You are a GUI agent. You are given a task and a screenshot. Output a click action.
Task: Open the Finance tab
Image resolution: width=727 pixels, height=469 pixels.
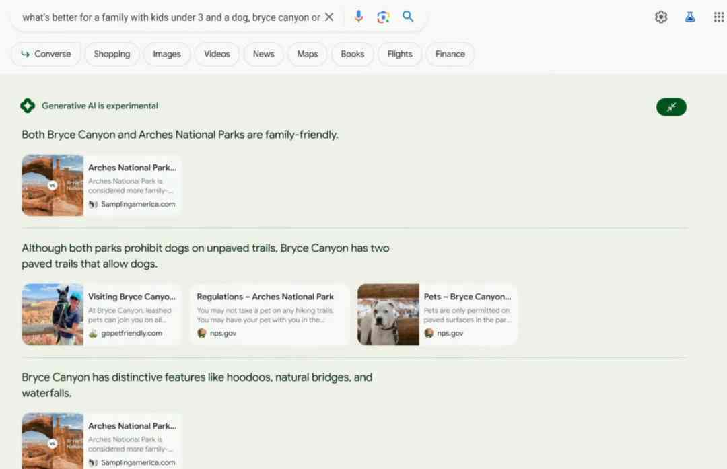(450, 54)
